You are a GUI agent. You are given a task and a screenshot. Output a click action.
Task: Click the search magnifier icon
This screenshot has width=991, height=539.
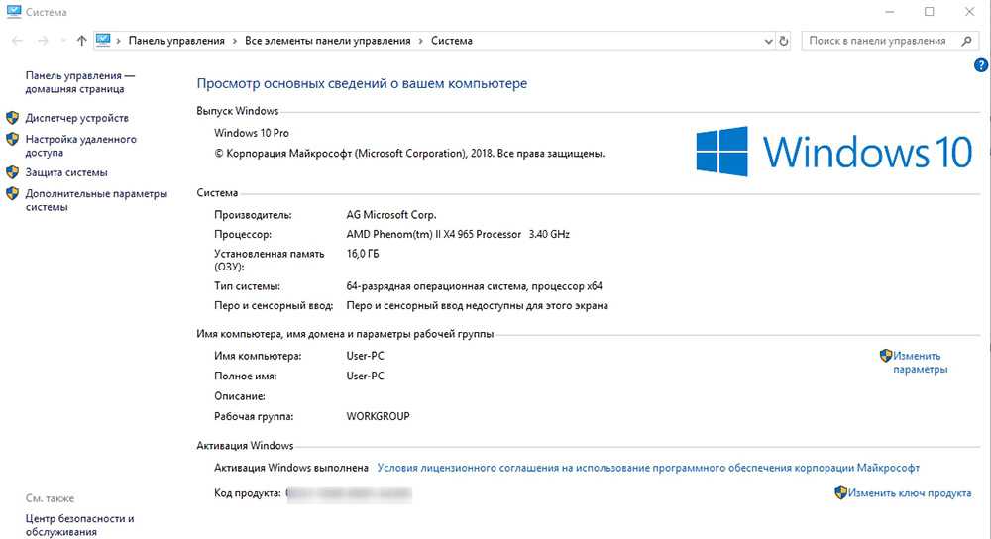[966, 41]
